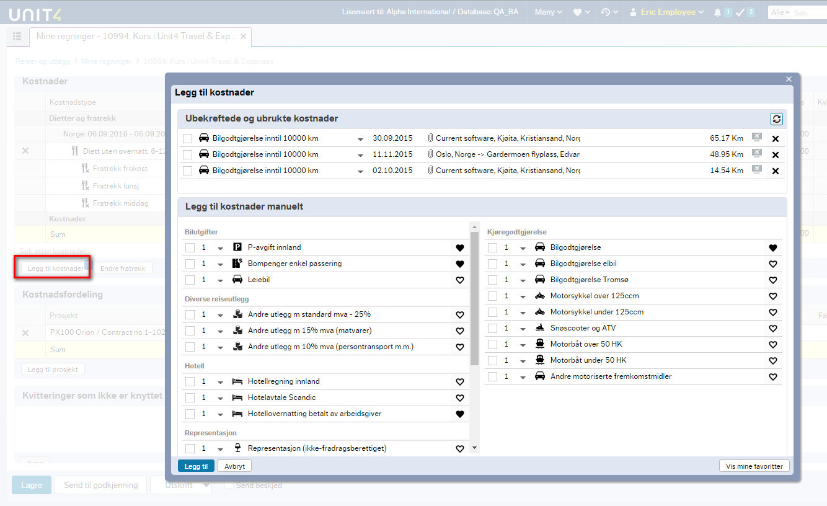Remove the Diett uten overnatt row with X
Screen dimensions: 827x506
coord(25,151)
